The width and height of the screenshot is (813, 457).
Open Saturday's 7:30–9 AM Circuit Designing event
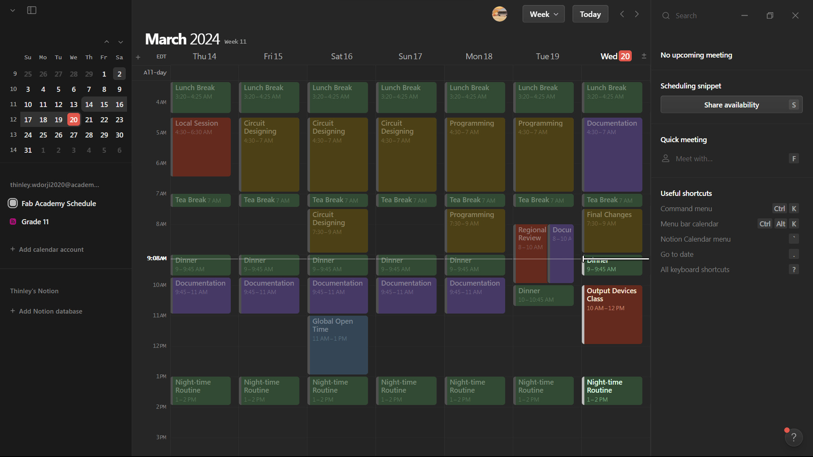[x=338, y=231]
